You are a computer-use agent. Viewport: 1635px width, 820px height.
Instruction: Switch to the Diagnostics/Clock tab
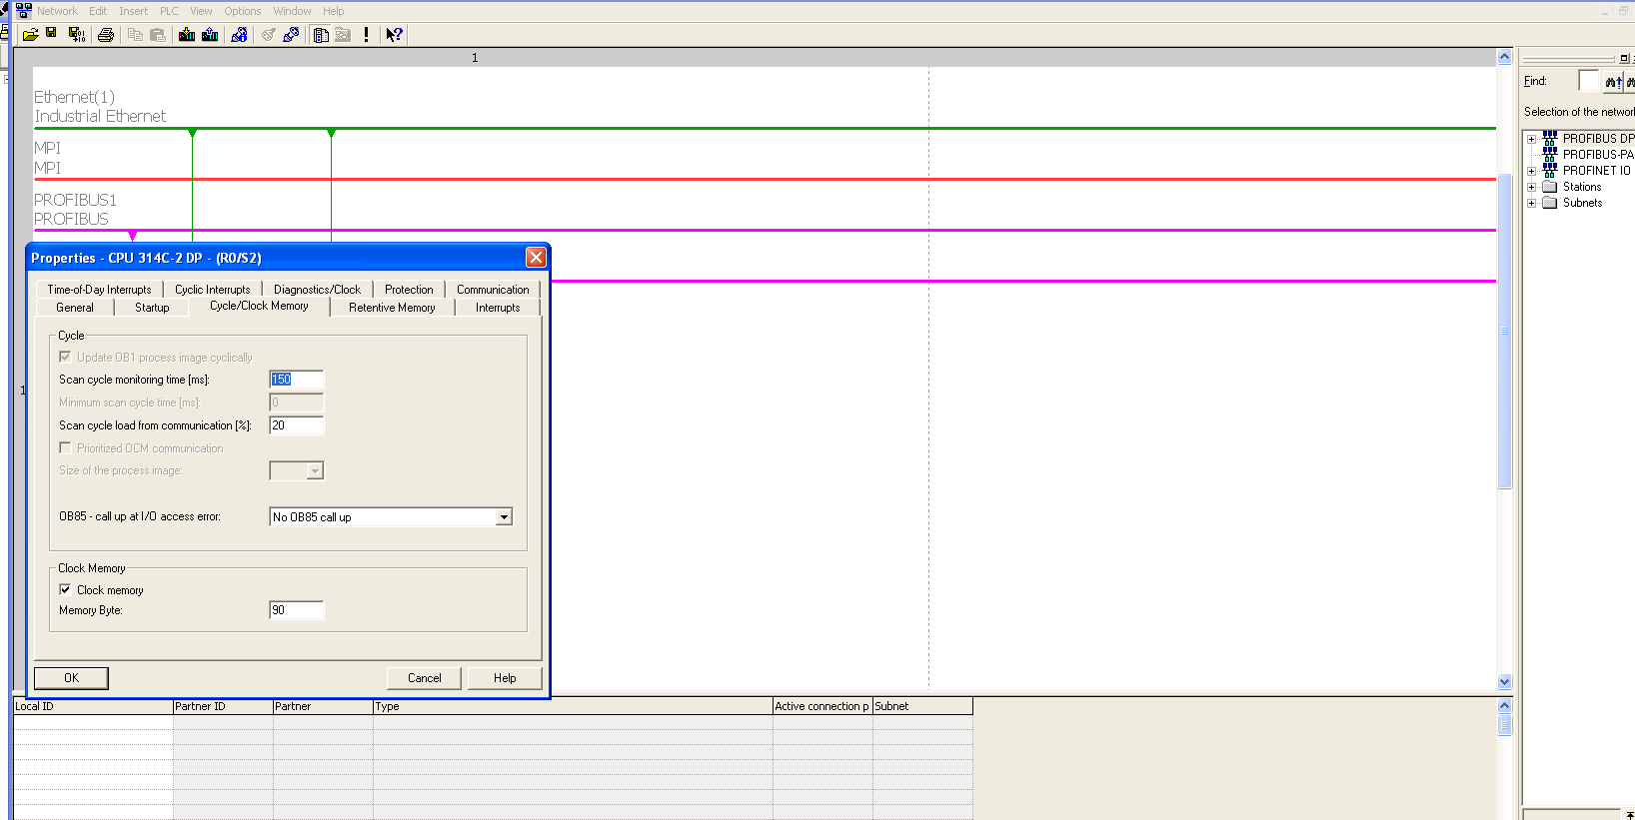click(317, 290)
